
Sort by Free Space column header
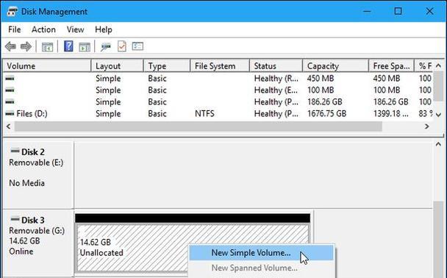pyautogui.click(x=391, y=66)
